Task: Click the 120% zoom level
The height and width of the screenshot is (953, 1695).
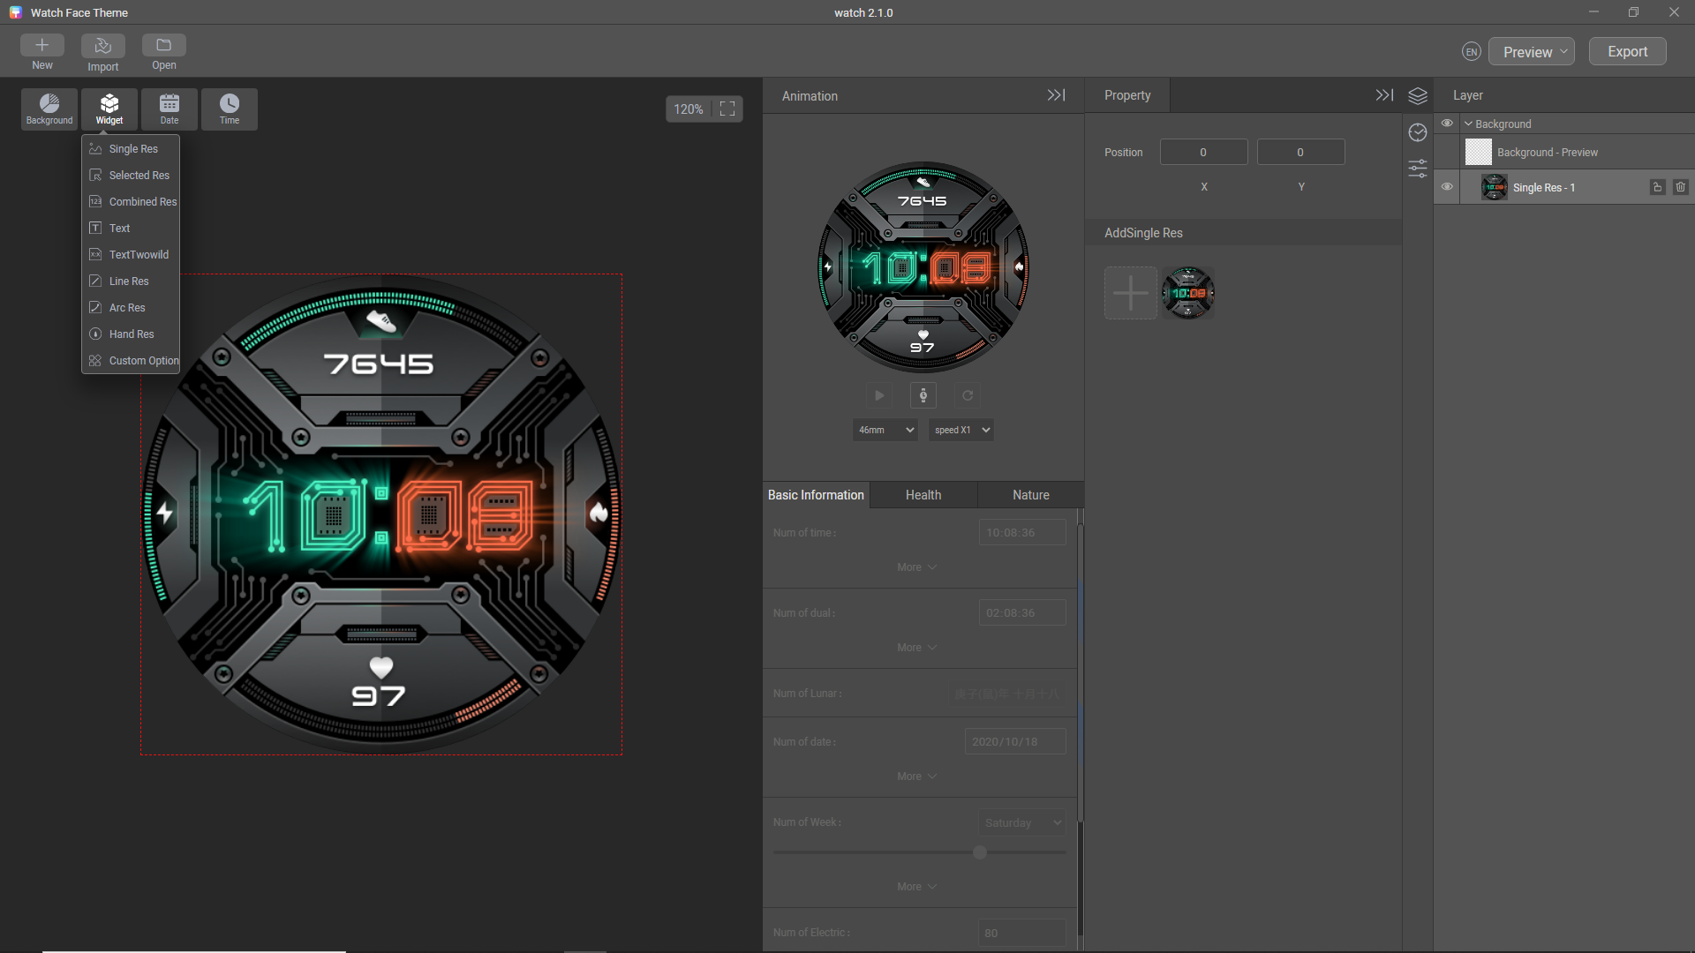Action: point(689,109)
